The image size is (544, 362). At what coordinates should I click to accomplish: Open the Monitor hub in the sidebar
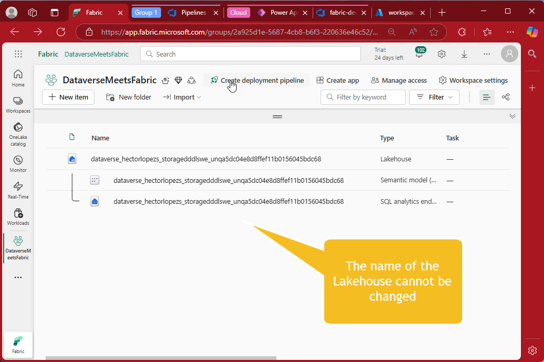coord(18,162)
